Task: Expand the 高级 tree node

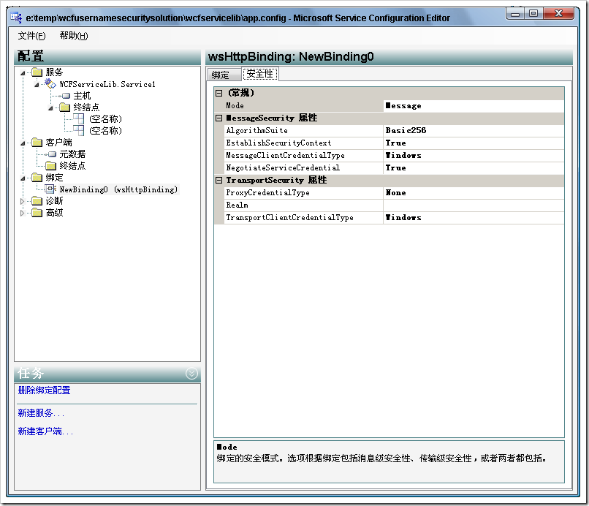Action: coord(22,213)
